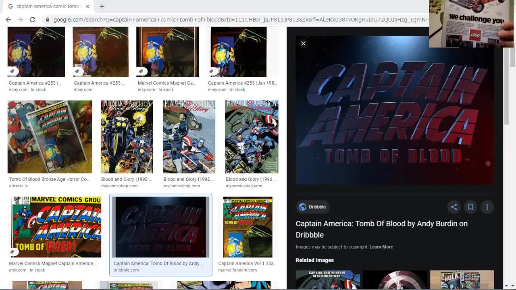516x290 pixels.
Task: Open the thumbnail above 'Marvel Comics Magnet Ca...'
Action: (168, 52)
